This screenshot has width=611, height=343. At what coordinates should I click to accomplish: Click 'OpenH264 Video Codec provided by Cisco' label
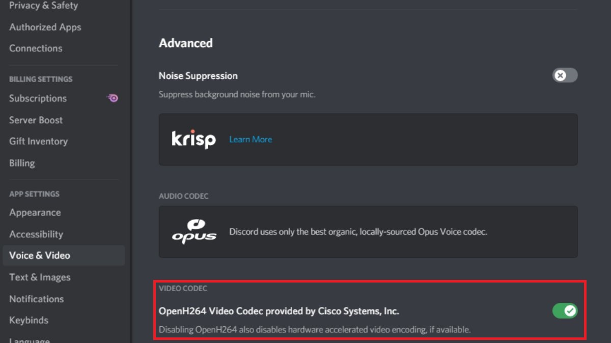(279, 311)
